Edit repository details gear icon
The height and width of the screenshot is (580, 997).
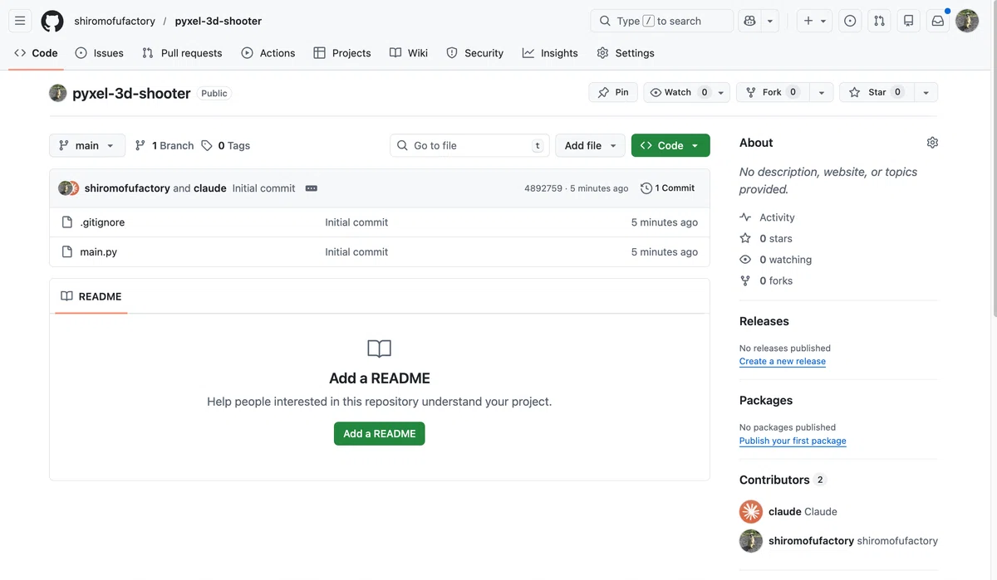pyautogui.click(x=932, y=143)
